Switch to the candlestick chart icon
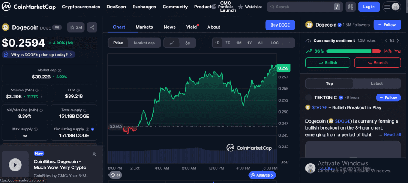This screenshot has height=184, width=408. [x=188, y=43]
